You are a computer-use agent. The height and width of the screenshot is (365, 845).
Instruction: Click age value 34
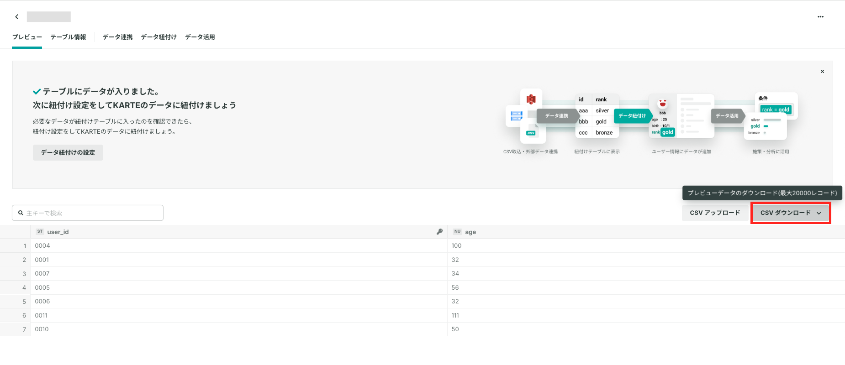point(455,273)
